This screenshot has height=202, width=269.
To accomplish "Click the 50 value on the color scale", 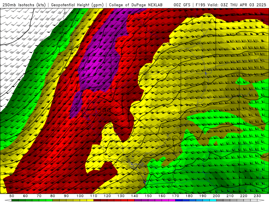I will [12, 196].
